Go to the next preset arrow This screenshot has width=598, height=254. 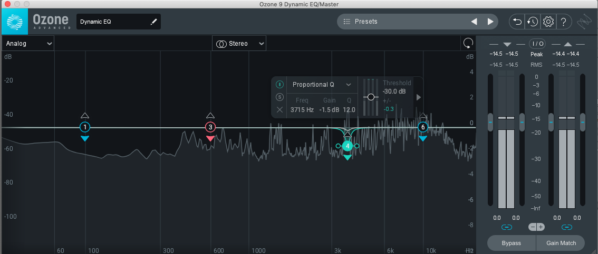490,22
